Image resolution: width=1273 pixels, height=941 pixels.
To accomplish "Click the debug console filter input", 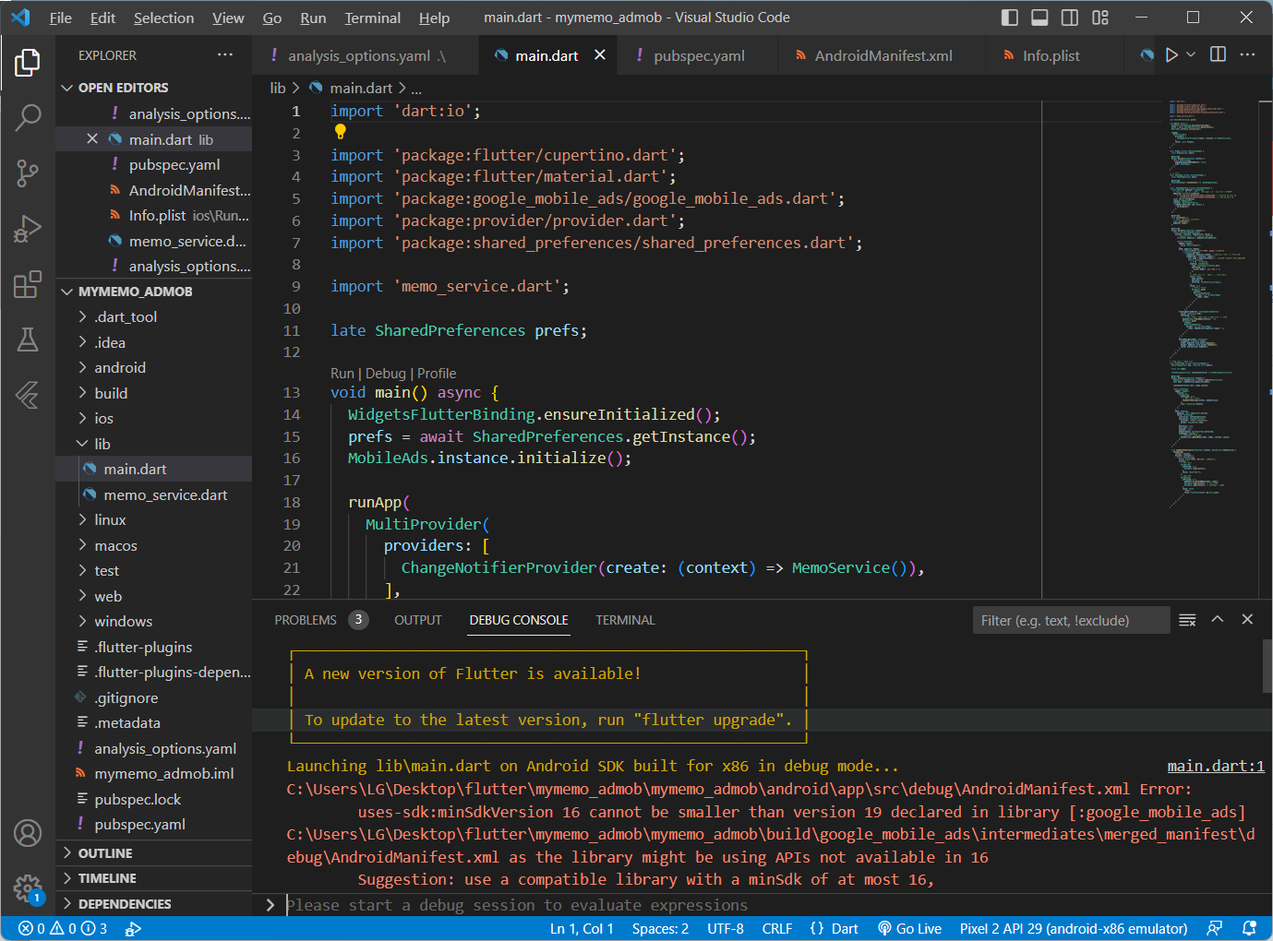I will click(1071, 620).
